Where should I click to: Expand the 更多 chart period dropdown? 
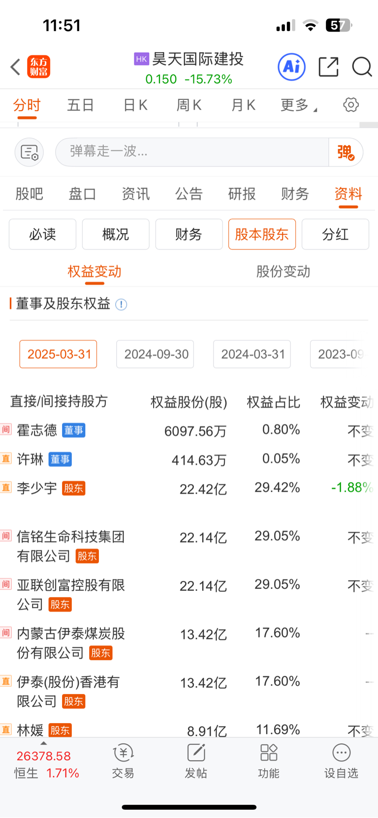[298, 105]
